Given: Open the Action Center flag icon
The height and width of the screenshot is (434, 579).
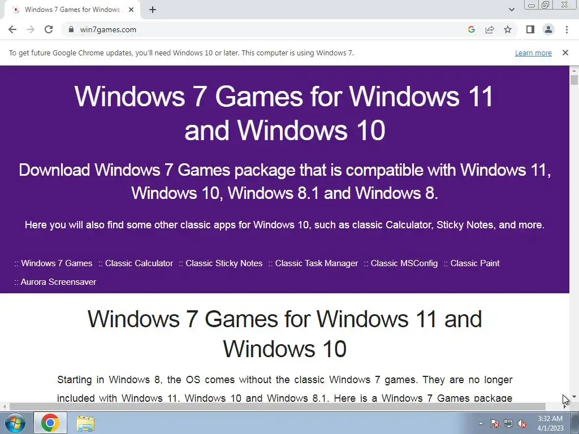Looking at the screenshot, I should point(494,423).
